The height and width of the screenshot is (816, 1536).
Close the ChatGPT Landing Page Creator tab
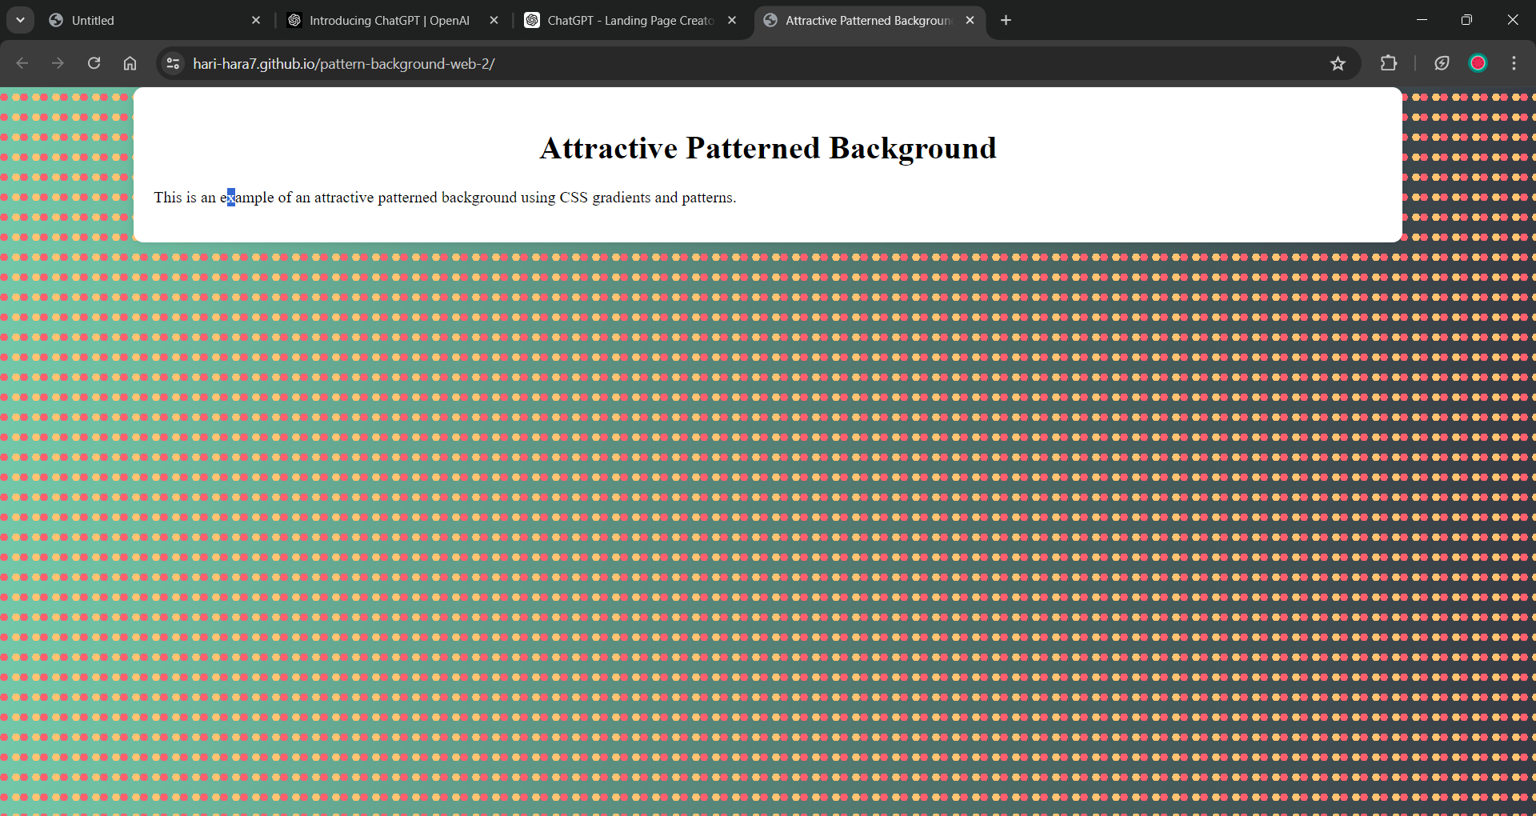pyautogui.click(x=732, y=20)
